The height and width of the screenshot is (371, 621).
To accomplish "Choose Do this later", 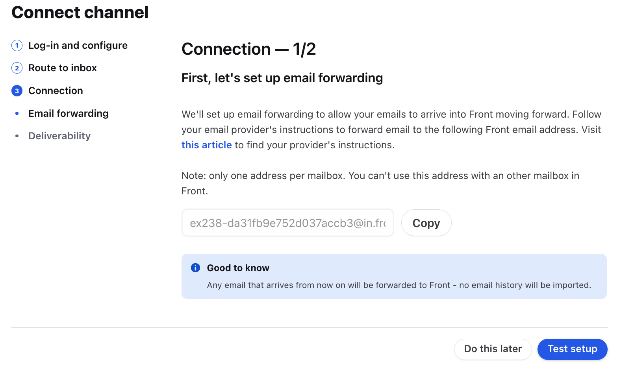I will [493, 349].
